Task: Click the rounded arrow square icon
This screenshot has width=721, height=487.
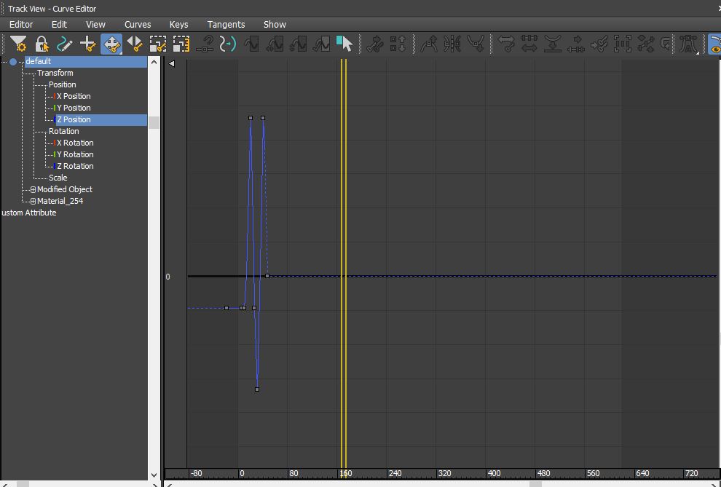Action: coord(665,44)
